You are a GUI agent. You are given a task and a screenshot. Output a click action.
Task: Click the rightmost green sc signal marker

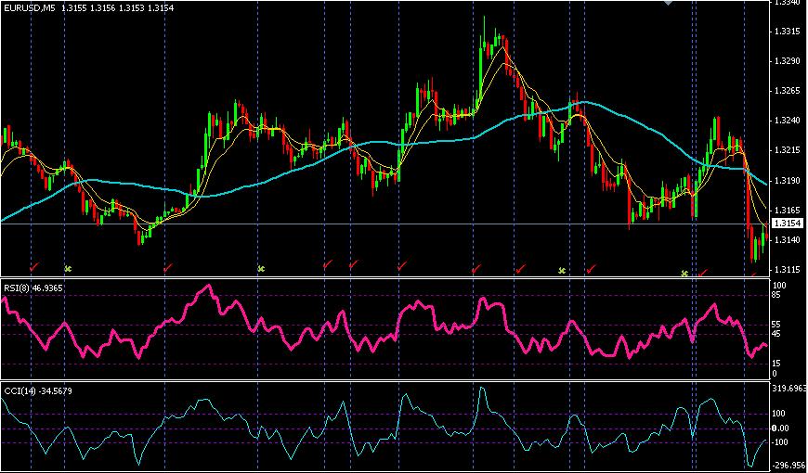pos(684,274)
